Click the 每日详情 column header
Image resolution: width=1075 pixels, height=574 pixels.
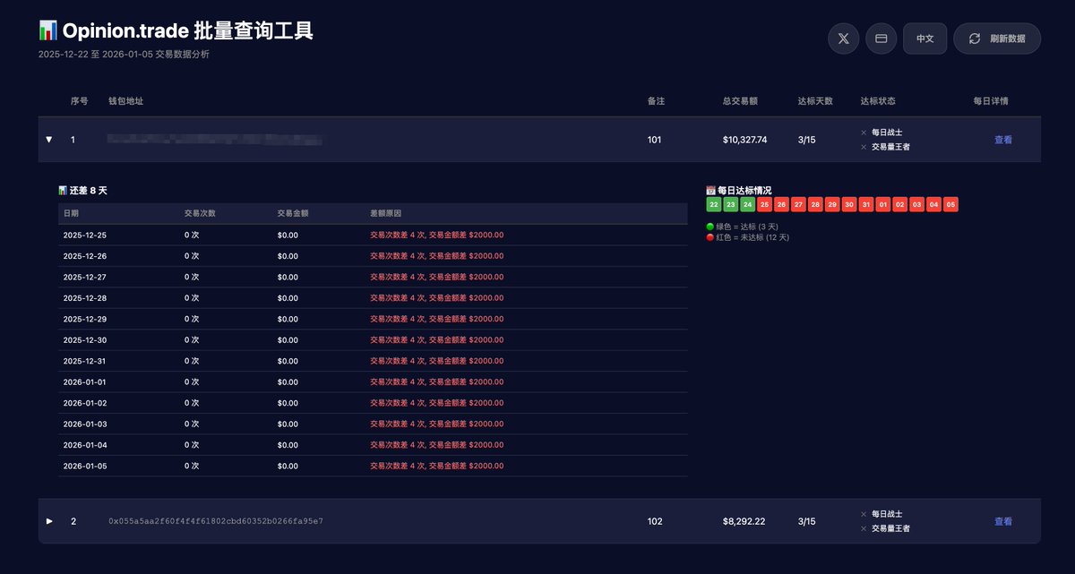point(991,101)
